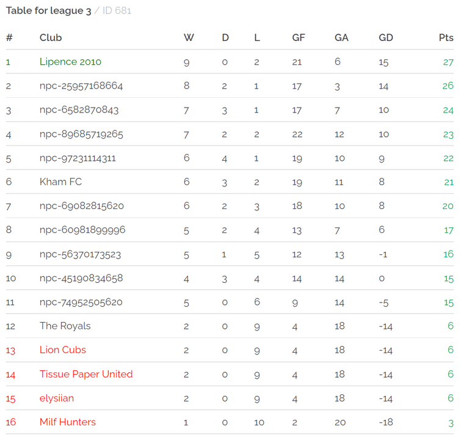The height and width of the screenshot is (448, 469).
Task: Click the Lion Cubs club link
Action: 62,350
